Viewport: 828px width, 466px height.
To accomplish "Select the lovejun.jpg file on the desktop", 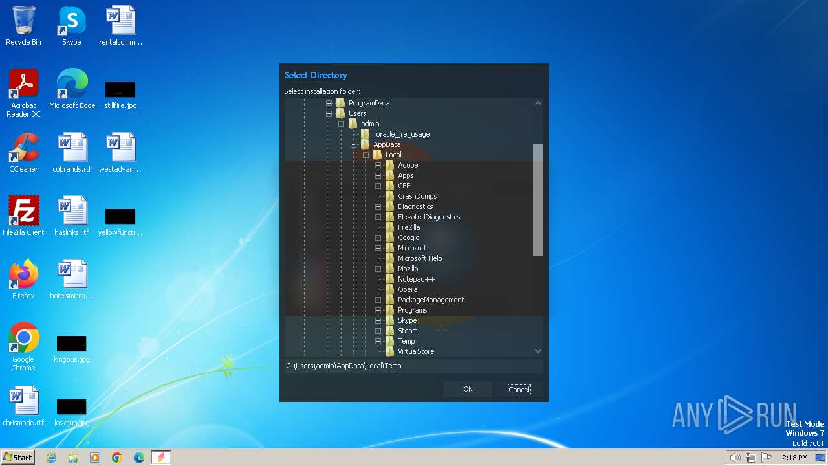I will click(72, 412).
